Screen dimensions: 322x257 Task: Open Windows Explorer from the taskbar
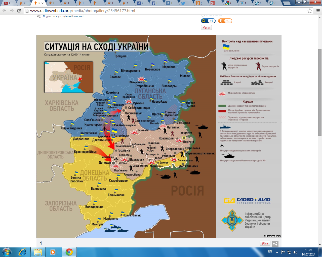(38, 252)
